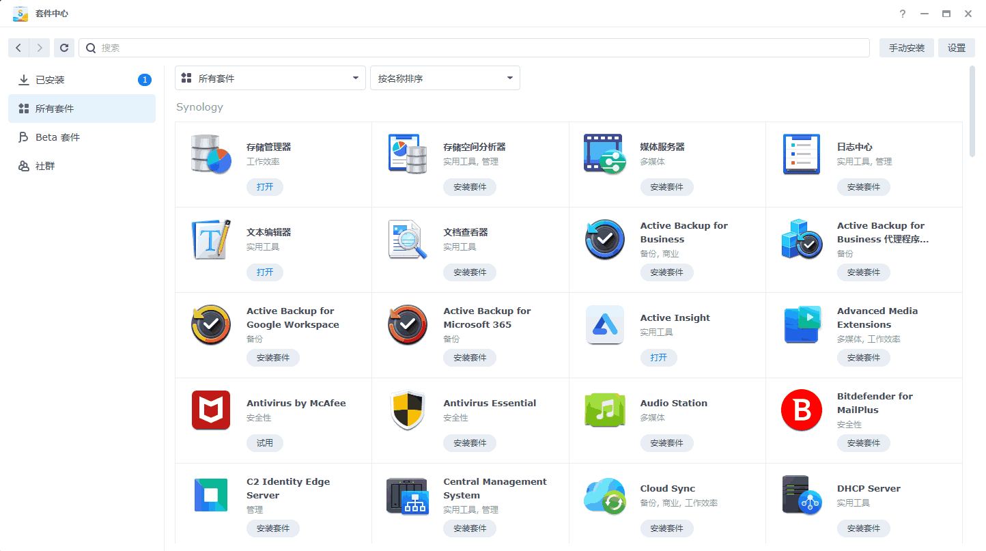Screen dimensions: 986x551
Task: Open the 所有套件 category dropdown
Action: point(270,78)
